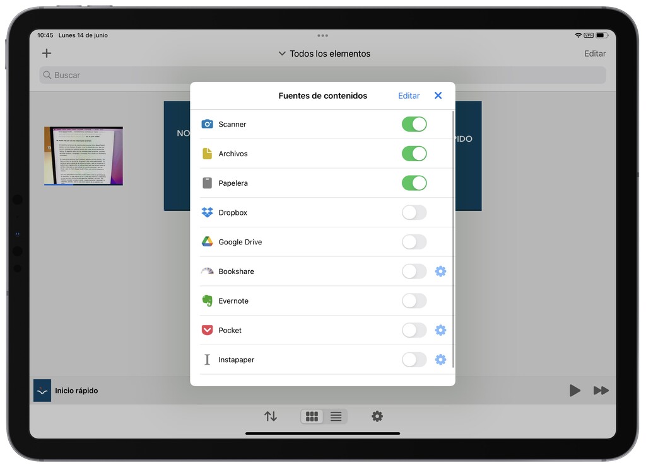Click Editar in the top-right corner
This screenshot has height=468, width=646.
pos(594,54)
